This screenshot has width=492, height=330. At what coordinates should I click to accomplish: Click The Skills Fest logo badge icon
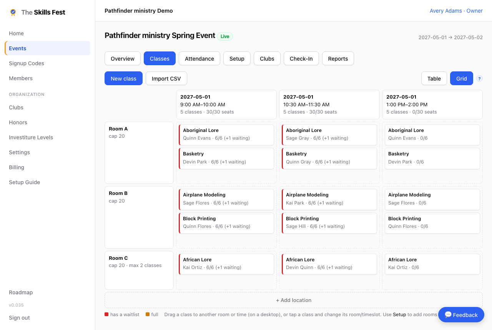(13, 12)
